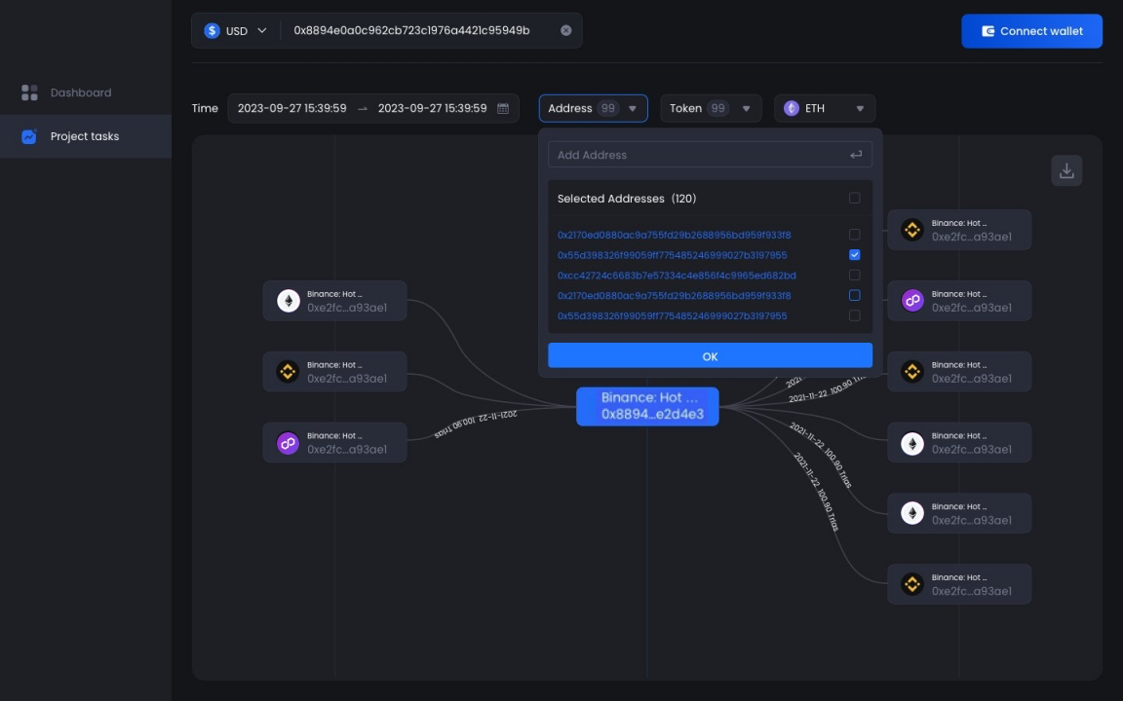1123x701 pixels.
Task: Click the Binance icon on the top-right node
Action: 911,230
